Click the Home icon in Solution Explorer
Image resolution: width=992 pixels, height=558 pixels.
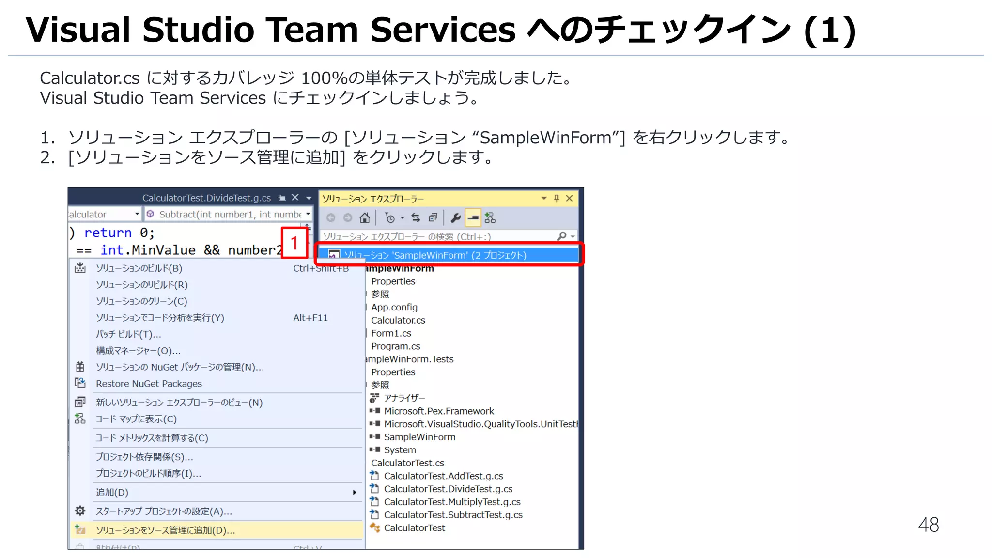[x=365, y=218]
